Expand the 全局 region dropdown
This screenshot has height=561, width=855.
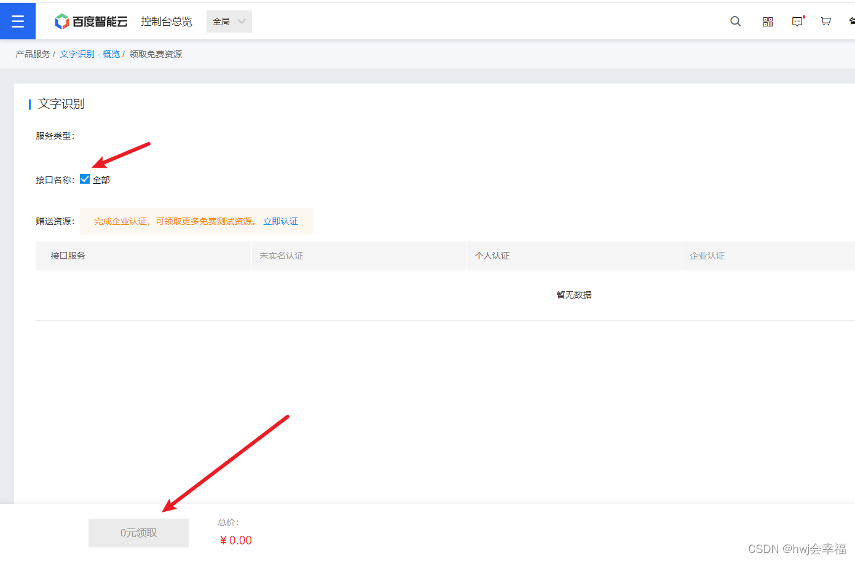[x=229, y=22]
